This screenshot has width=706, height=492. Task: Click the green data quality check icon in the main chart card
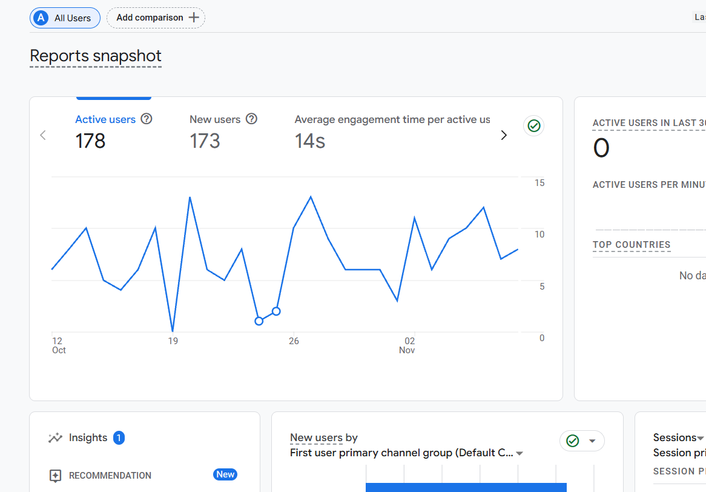click(x=534, y=125)
